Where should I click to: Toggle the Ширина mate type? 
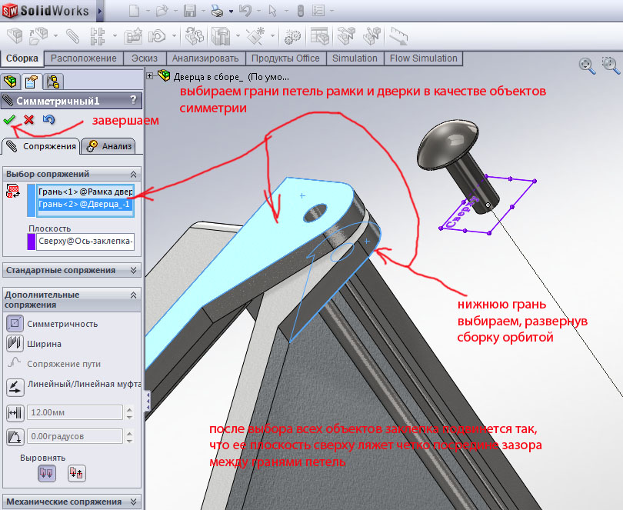tap(15, 343)
